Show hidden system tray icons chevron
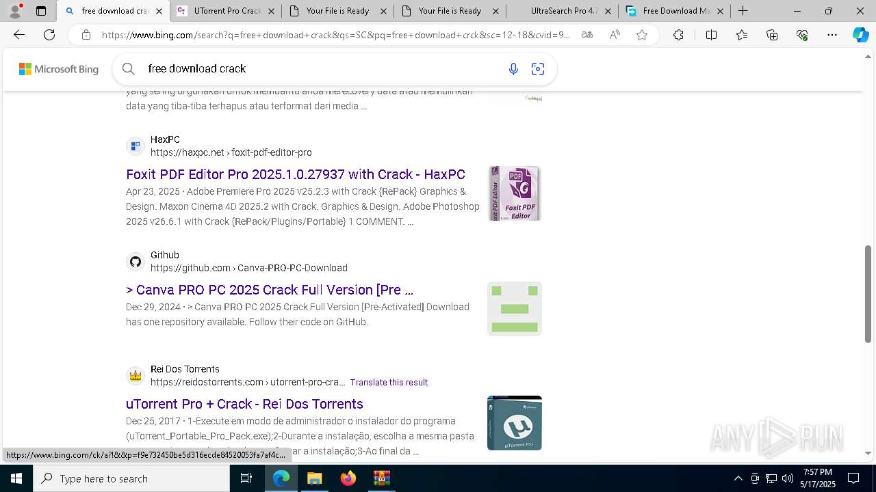This screenshot has height=492, width=876. (x=738, y=478)
